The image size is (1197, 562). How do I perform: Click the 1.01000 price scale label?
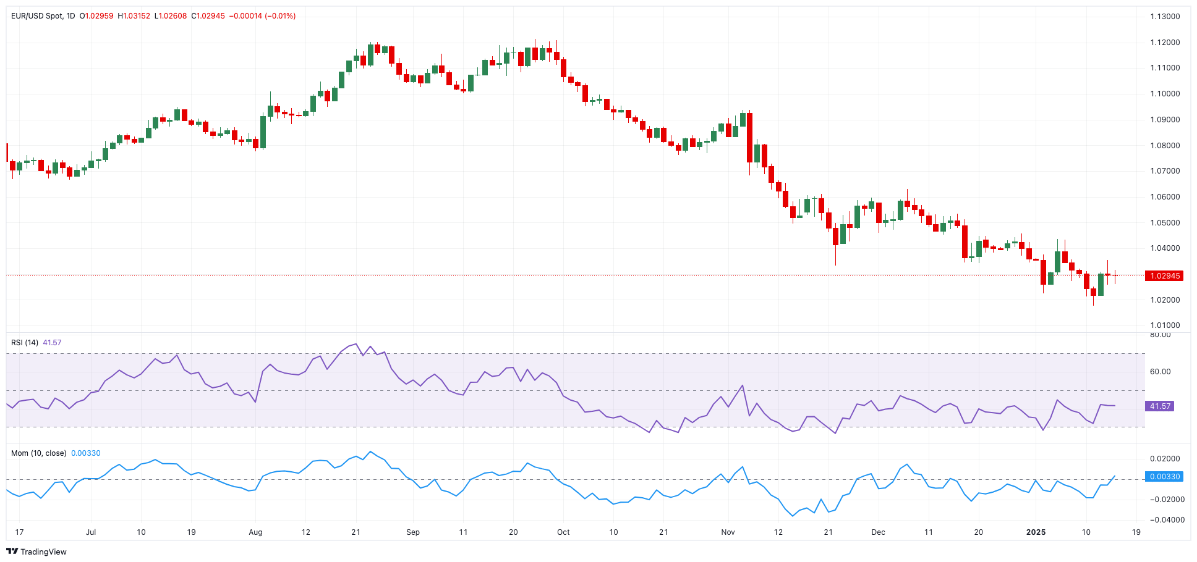1165,325
